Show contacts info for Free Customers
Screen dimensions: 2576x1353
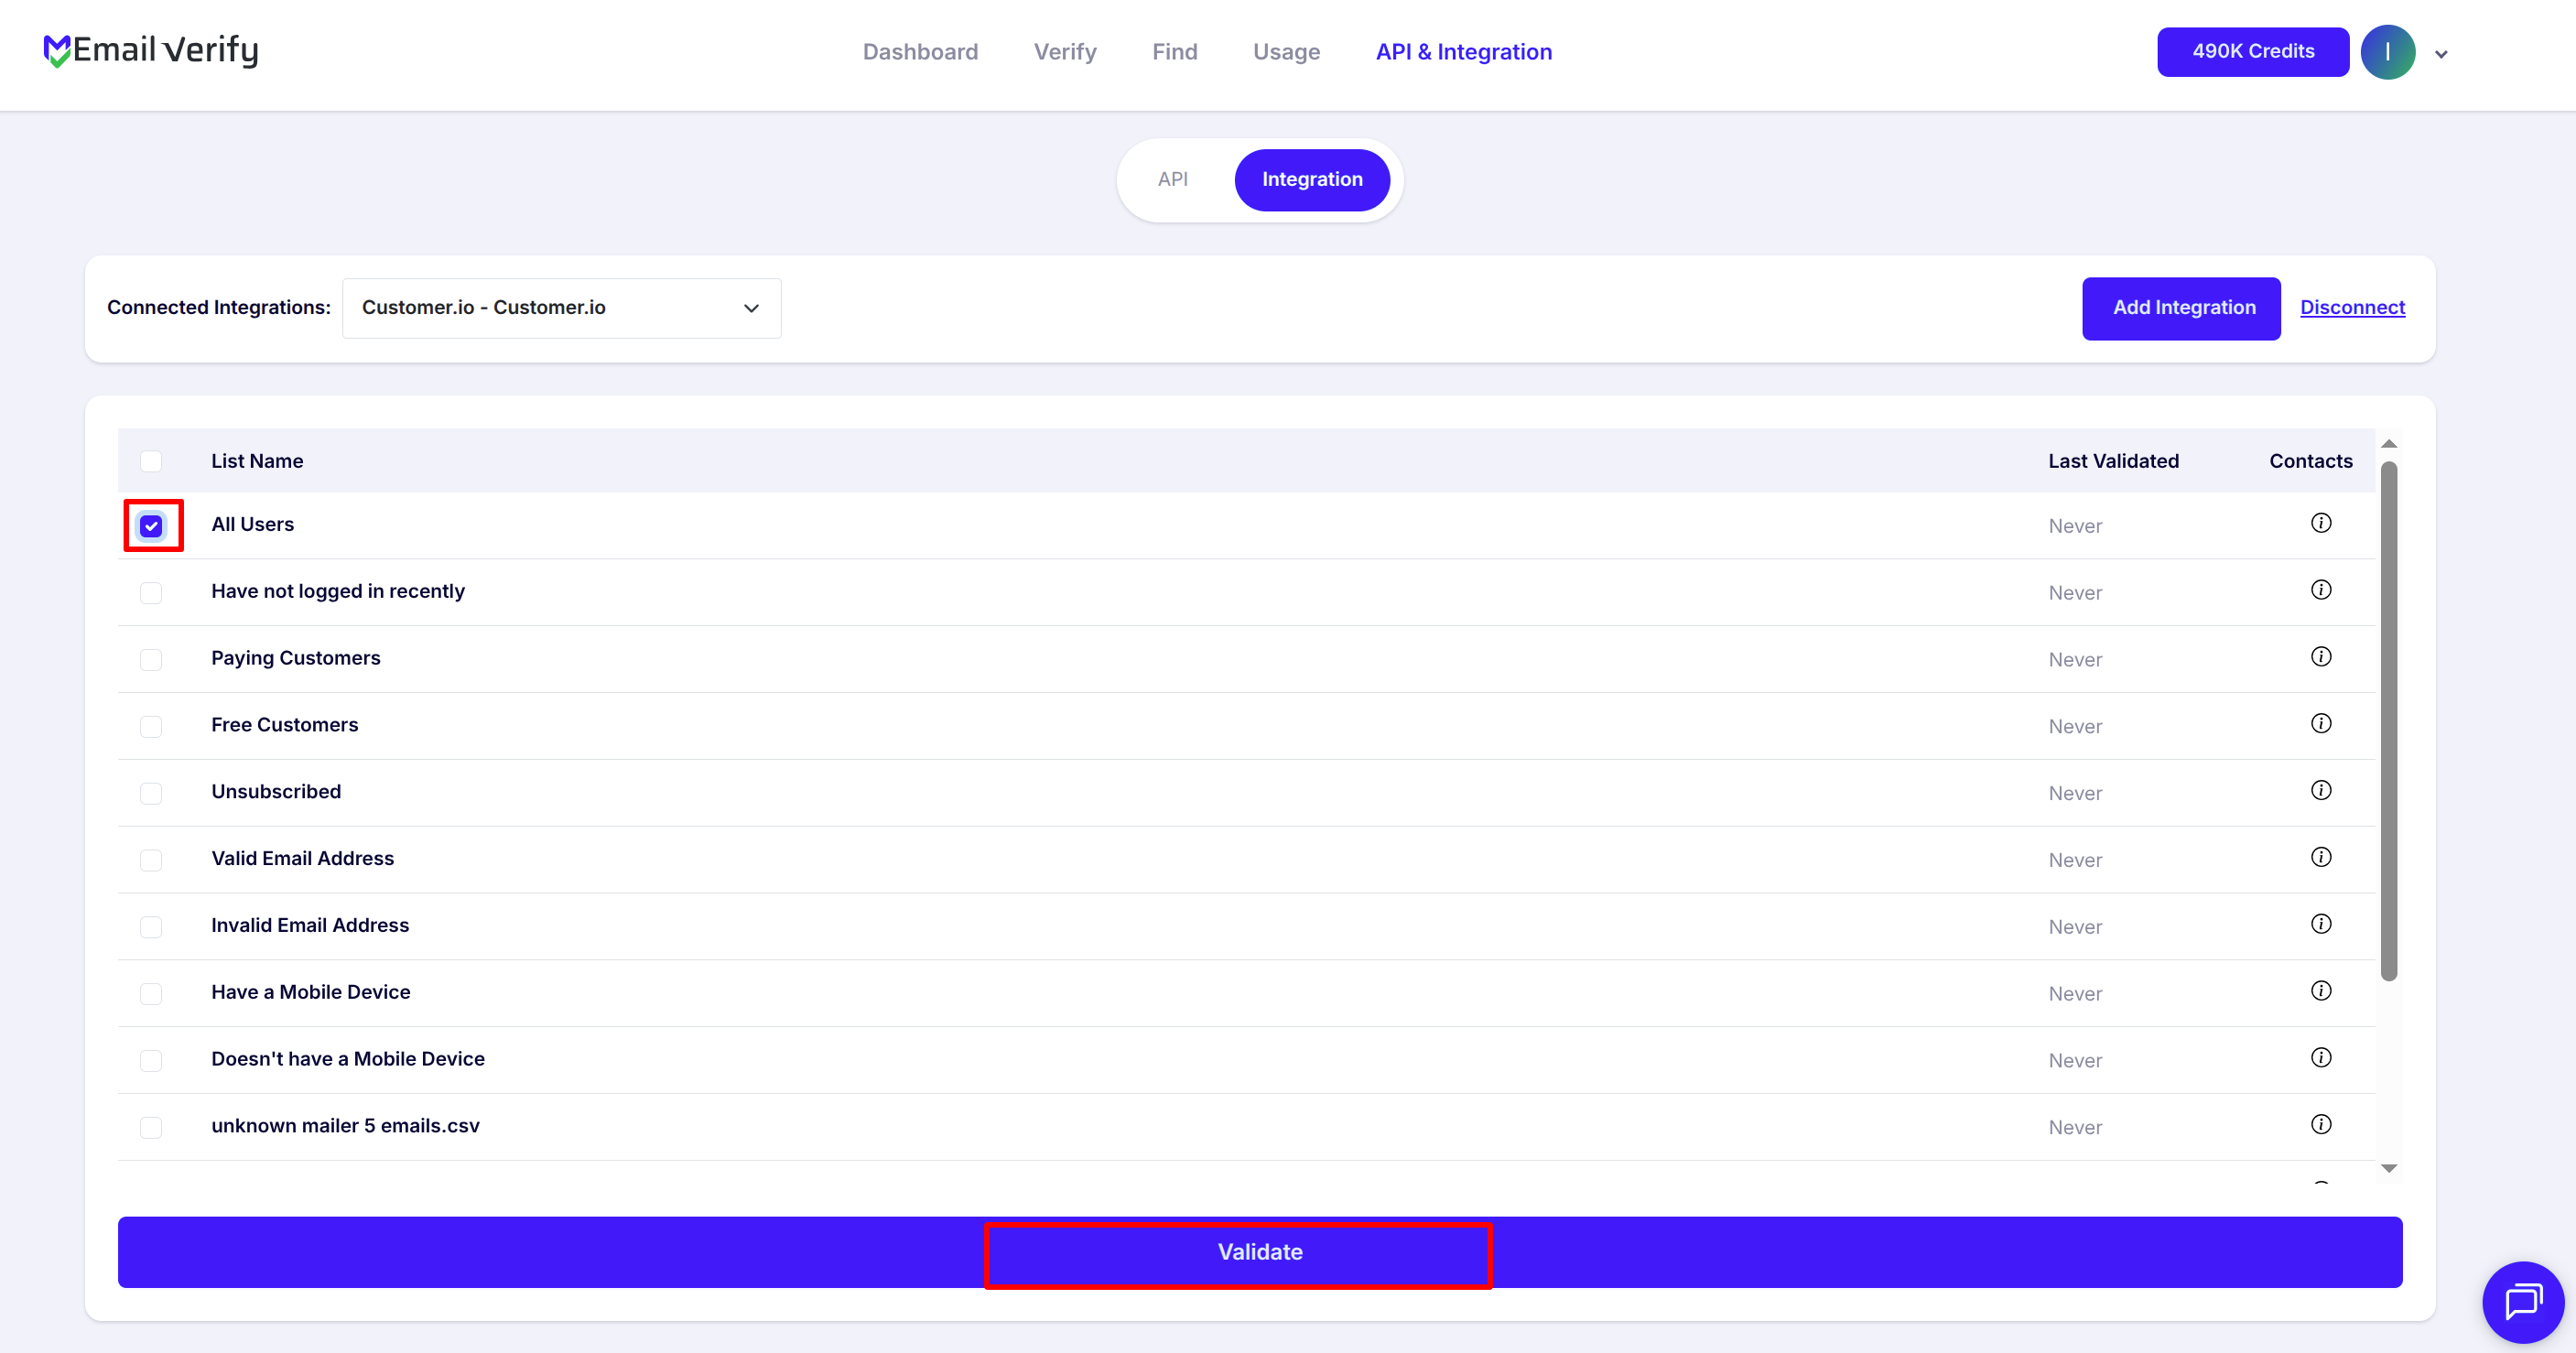(x=2321, y=724)
